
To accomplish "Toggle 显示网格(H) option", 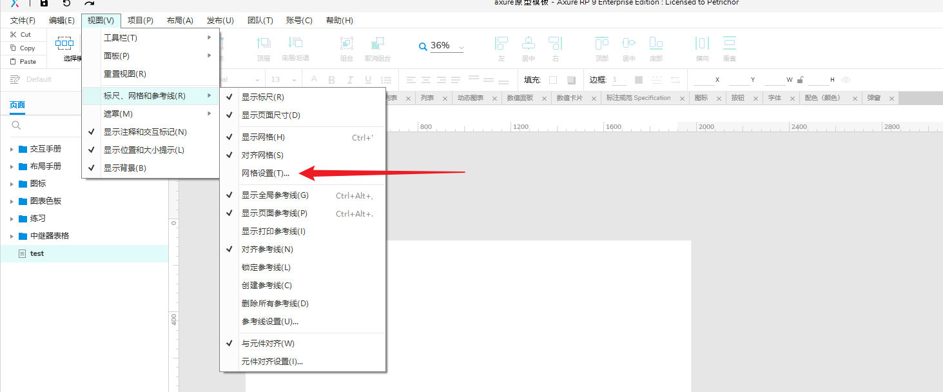I will [x=303, y=137].
